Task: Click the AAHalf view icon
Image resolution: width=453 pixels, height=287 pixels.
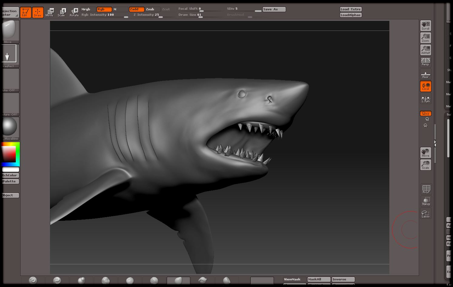Action: click(x=425, y=50)
